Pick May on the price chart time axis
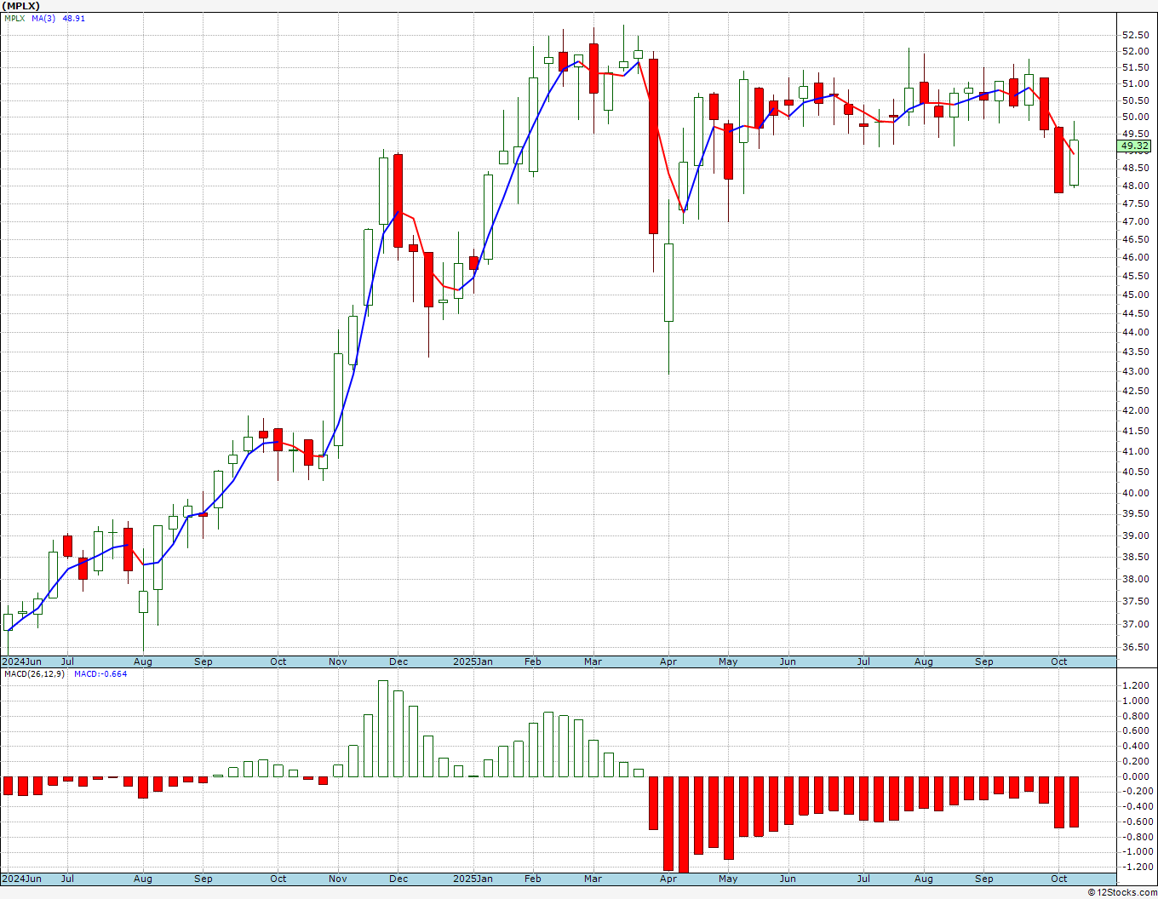Viewport: 1158px width, 899px height. [728, 661]
